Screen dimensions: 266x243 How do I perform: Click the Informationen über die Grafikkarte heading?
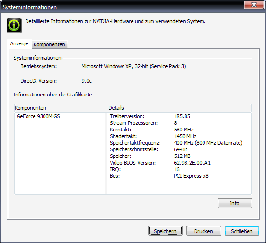[x=53, y=95]
